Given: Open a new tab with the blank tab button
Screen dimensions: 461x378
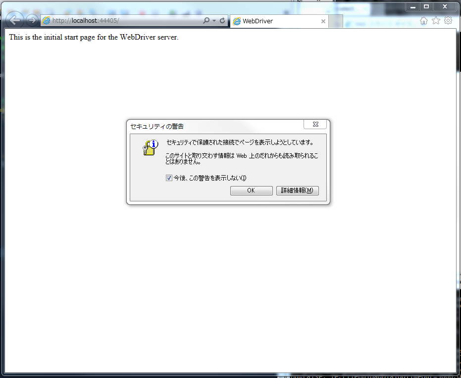Looking at the screenshot, I should click(x=335, y=21).
